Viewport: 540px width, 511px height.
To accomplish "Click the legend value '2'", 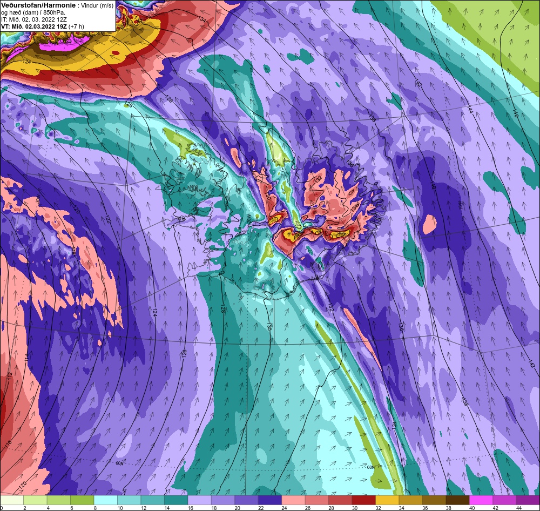I will pyautogui.click(x=25, y=508).
